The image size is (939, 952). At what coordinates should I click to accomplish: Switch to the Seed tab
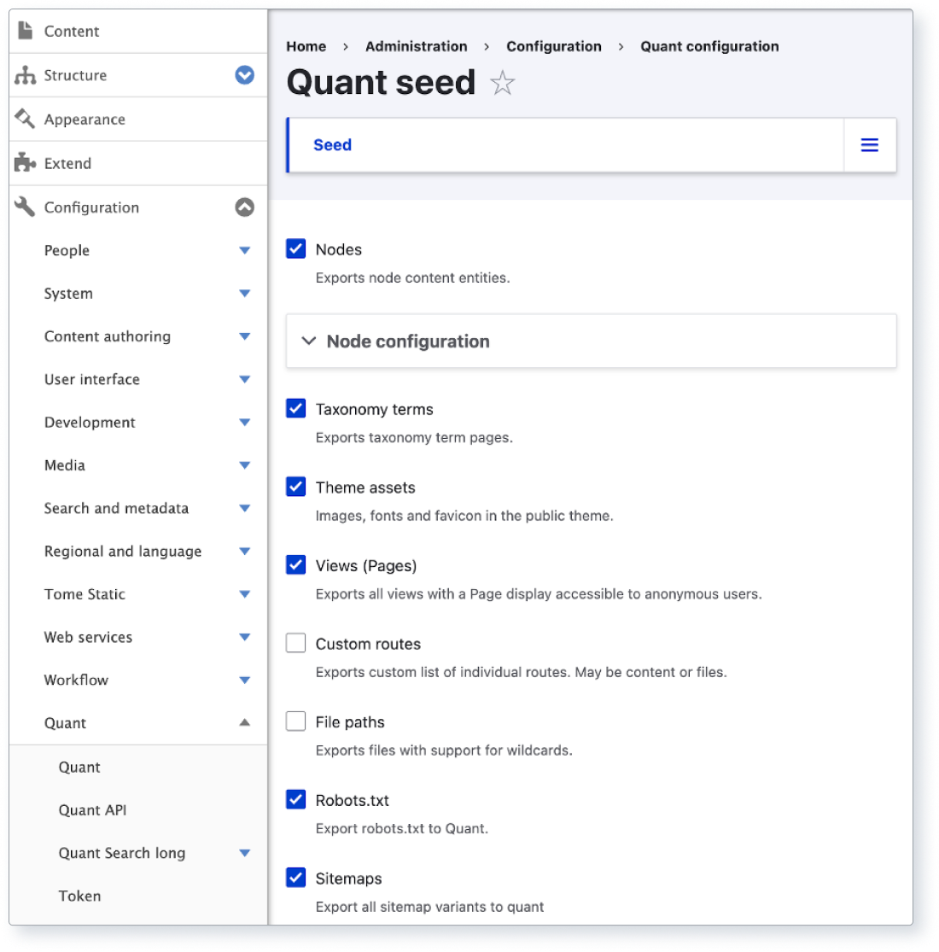(332, 145)
